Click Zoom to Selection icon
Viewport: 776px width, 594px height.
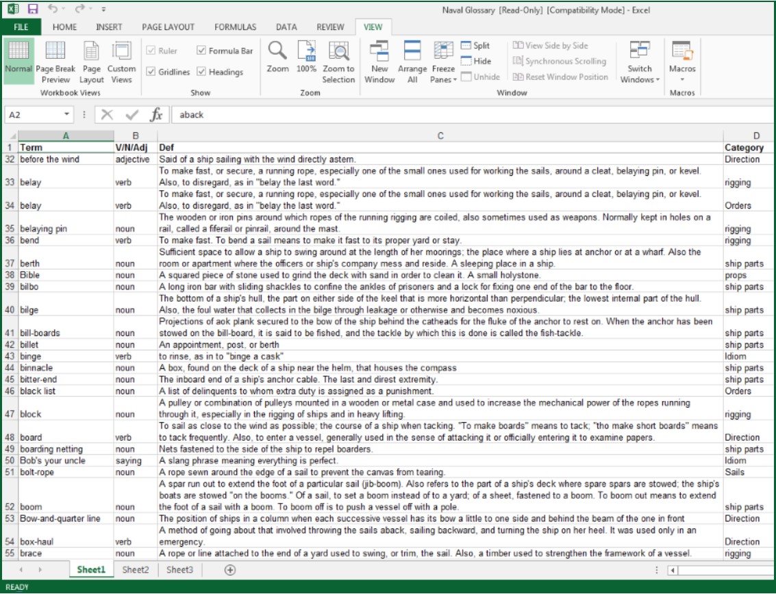tap(338, 53)
